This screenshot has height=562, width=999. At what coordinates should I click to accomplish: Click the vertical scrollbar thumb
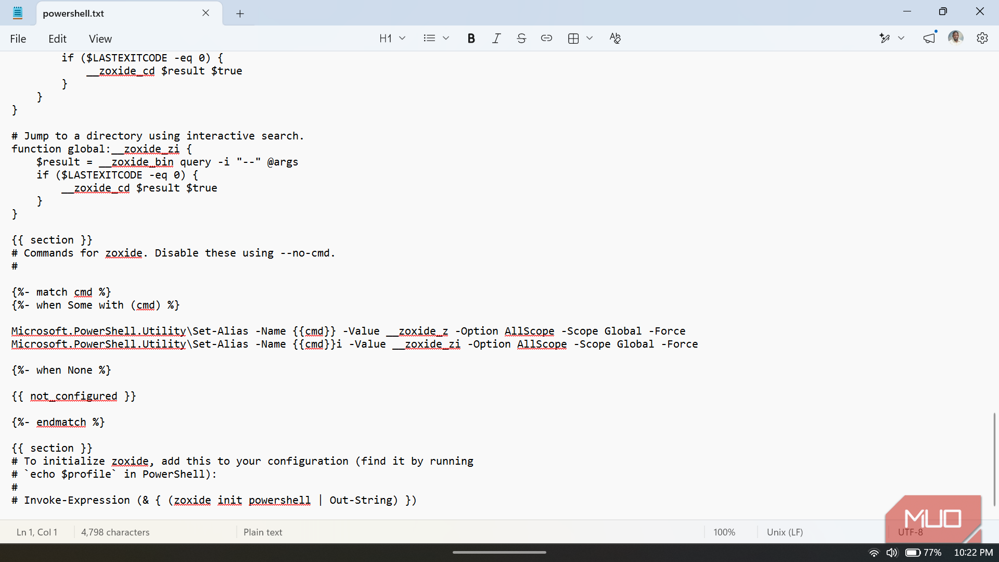coord(994,459)
